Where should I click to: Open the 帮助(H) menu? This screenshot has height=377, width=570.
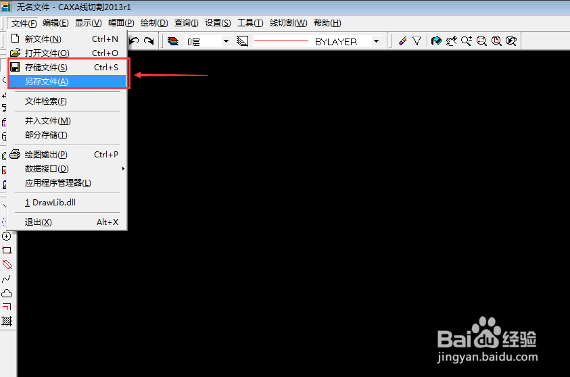(327, 23)
